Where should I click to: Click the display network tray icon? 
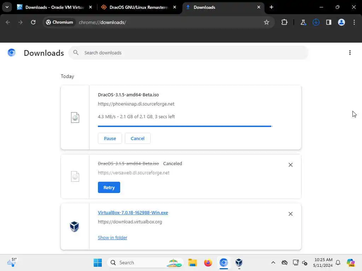tap(296, 263)
